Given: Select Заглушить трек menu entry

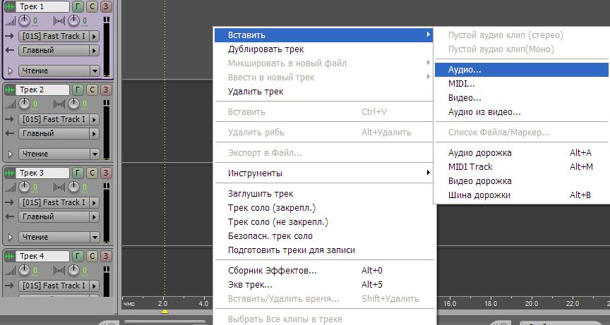Looking at the screenshot, I should pyautogui.click(x=323, y=194).
